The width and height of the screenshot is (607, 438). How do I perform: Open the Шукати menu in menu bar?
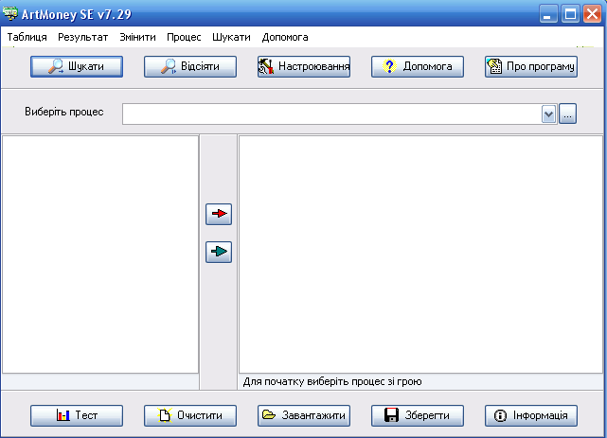pos(231,37)
